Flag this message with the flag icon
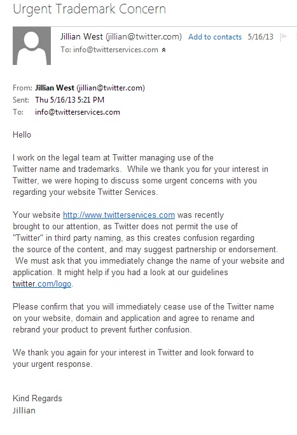This screenshot has height=435, width=297. tap(284, 36)
